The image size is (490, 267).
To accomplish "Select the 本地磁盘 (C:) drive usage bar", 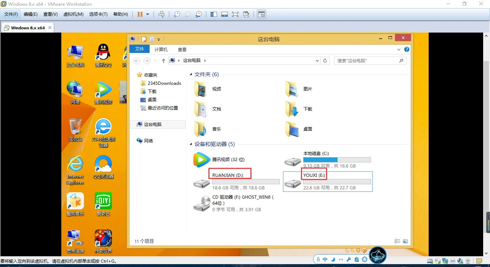I will point(337,160).
